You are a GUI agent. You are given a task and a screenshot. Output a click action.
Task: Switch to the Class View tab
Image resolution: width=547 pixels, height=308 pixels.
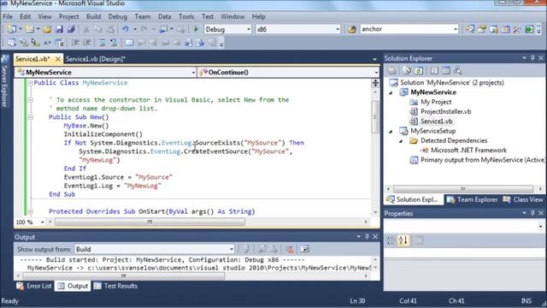(x=523, y=199)
